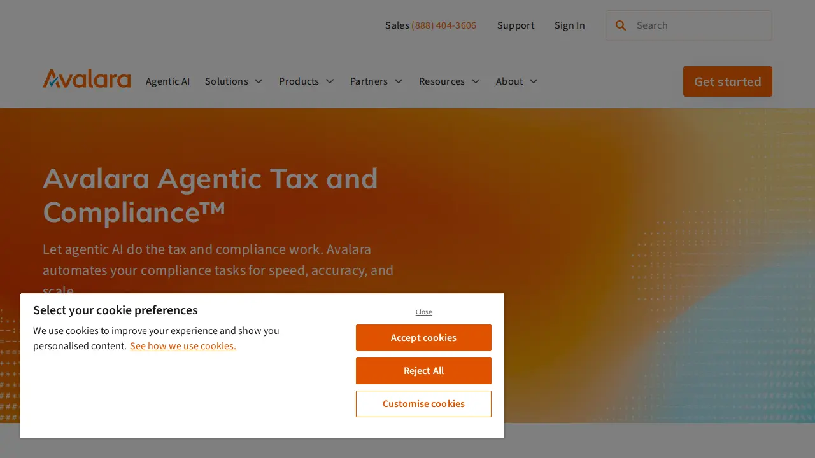
Task: Click the 'Avalara Agentic Tax and Compliance' heading
Action: tap(210, 195)
